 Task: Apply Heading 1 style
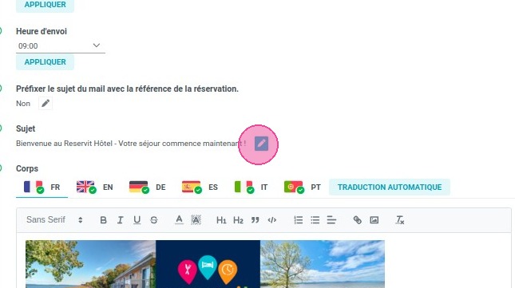[221, 219]
